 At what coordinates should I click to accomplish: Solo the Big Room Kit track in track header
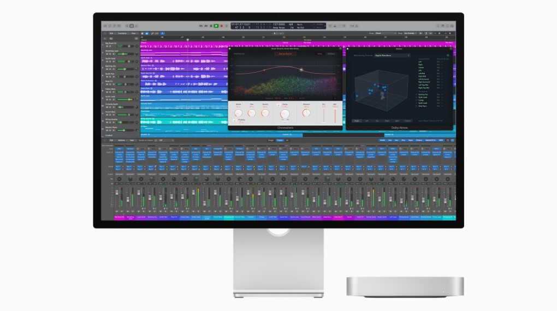110,46
